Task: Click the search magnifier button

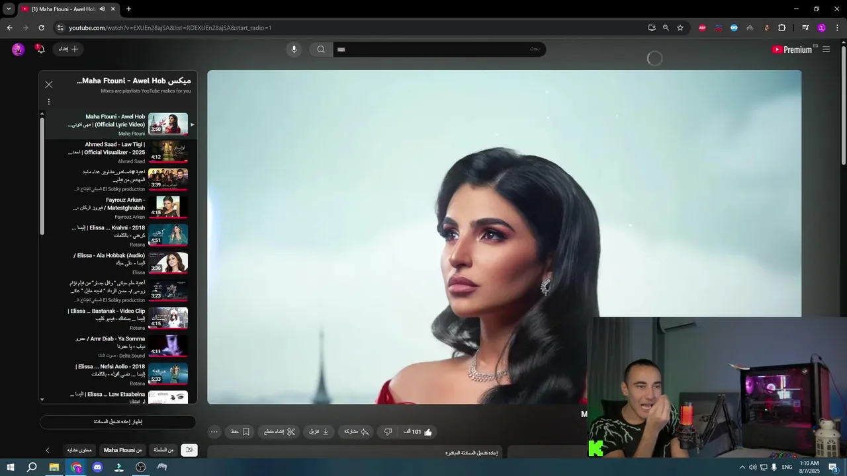Action: [321, 49]
